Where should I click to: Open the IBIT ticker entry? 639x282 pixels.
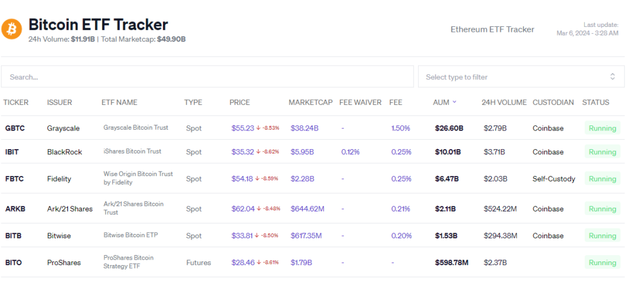coord(13,152)
